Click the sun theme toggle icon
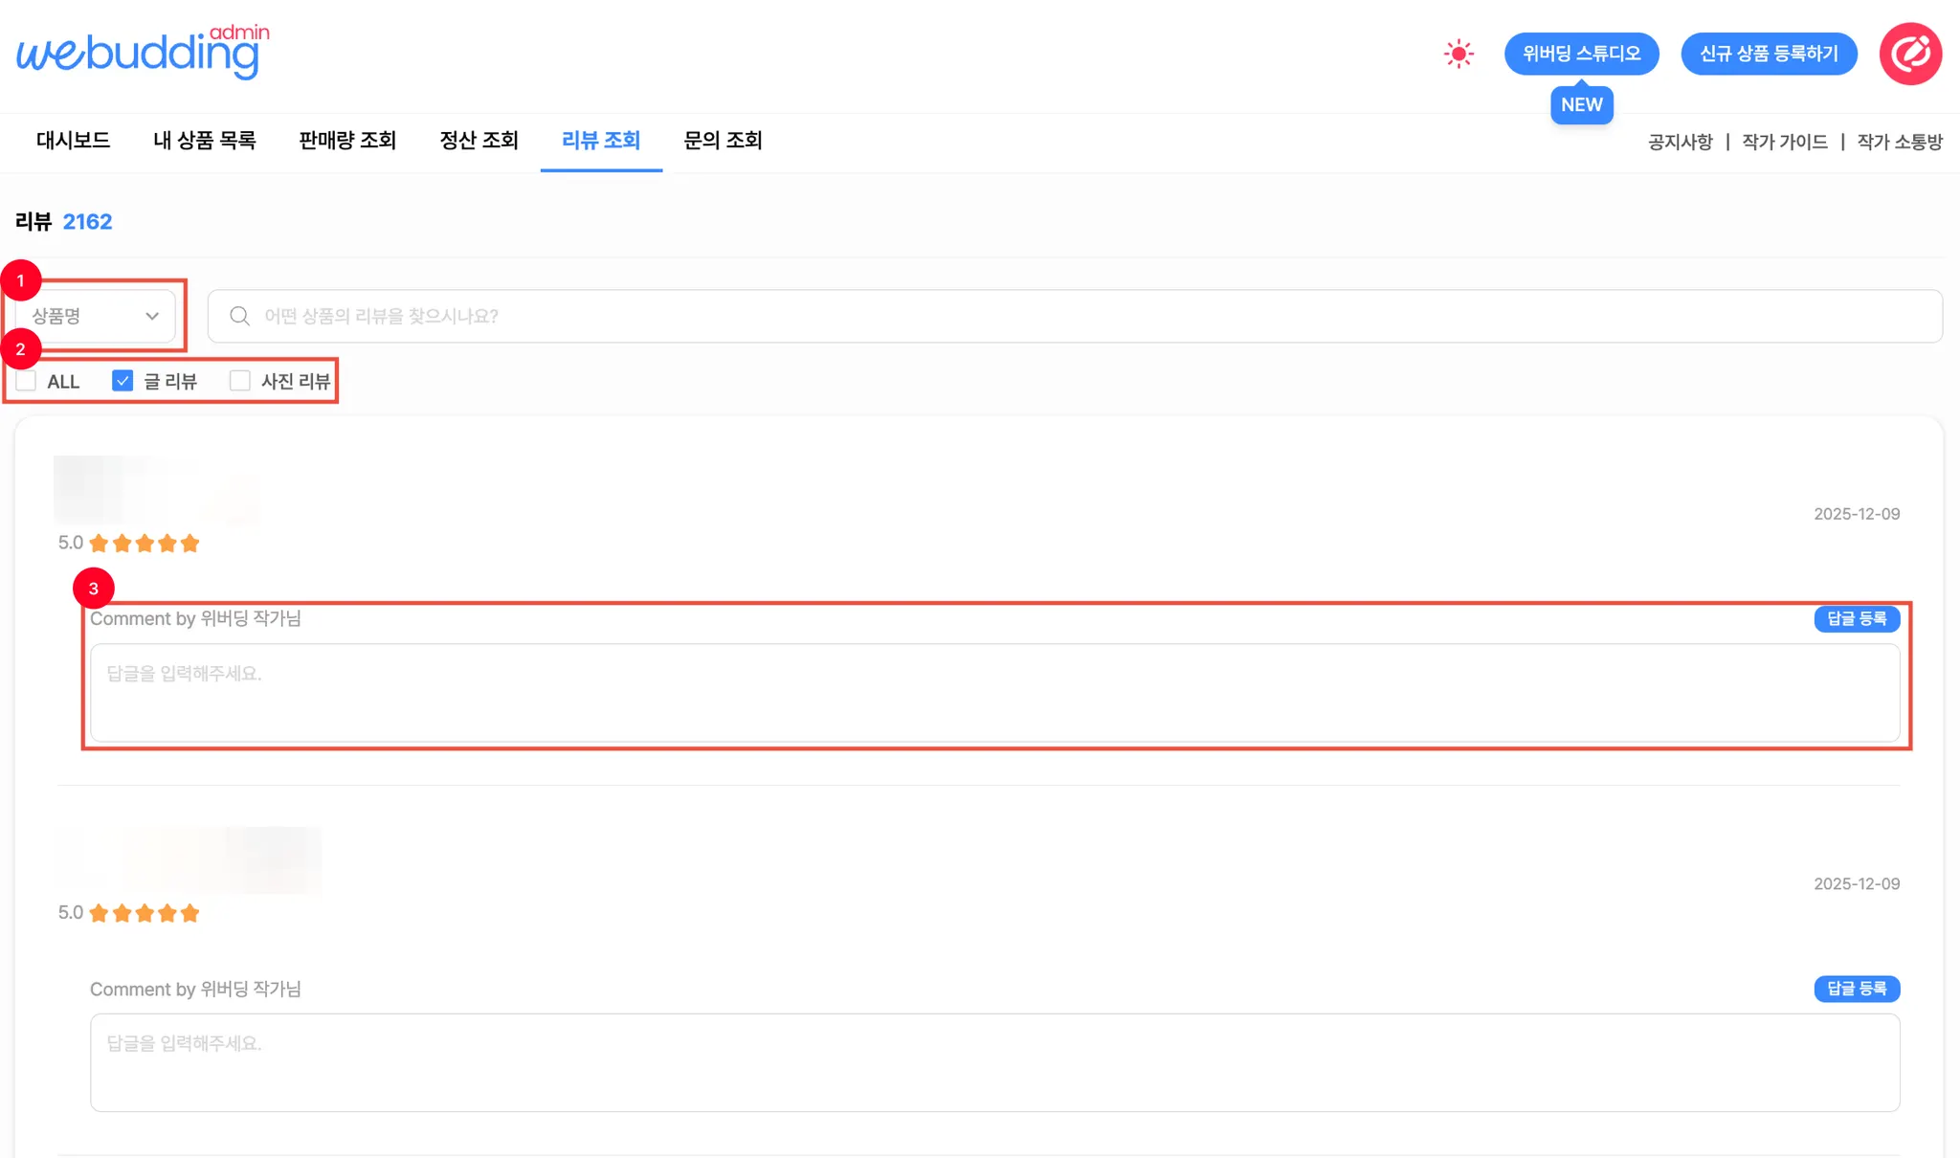Screen dimensions: 1960x1158 (1459, 54)
